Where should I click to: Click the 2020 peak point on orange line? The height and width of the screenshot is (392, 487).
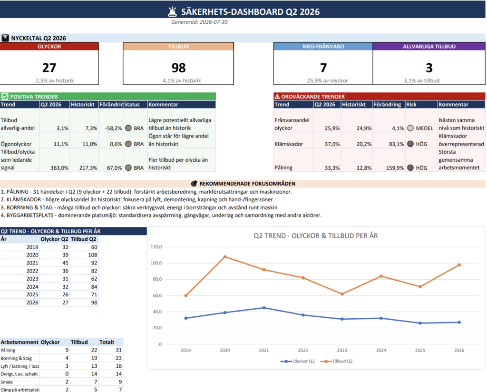coord(225,257)
